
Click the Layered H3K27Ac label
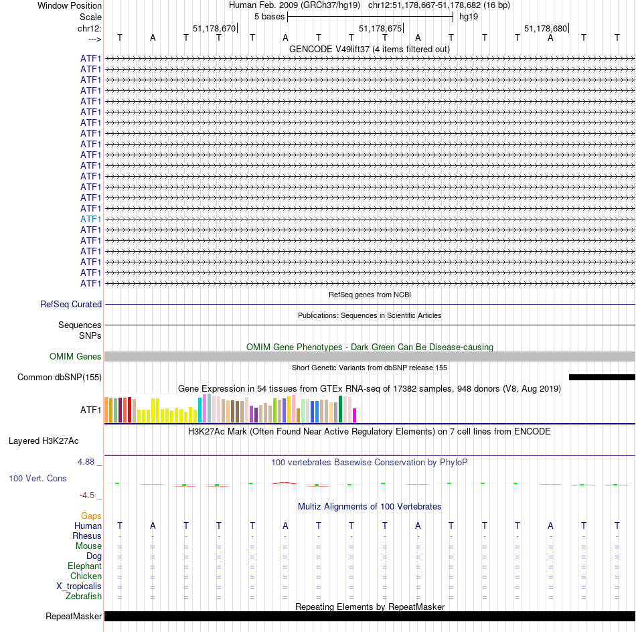pos(44,441)
